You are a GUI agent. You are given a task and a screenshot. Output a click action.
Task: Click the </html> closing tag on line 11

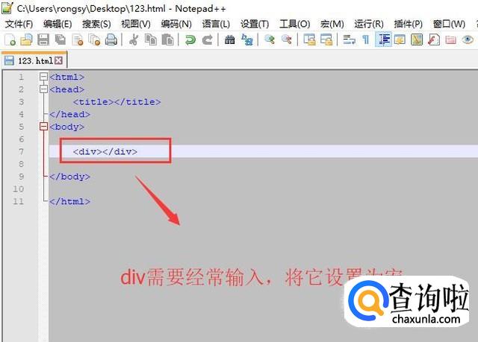tap(69, 201)
